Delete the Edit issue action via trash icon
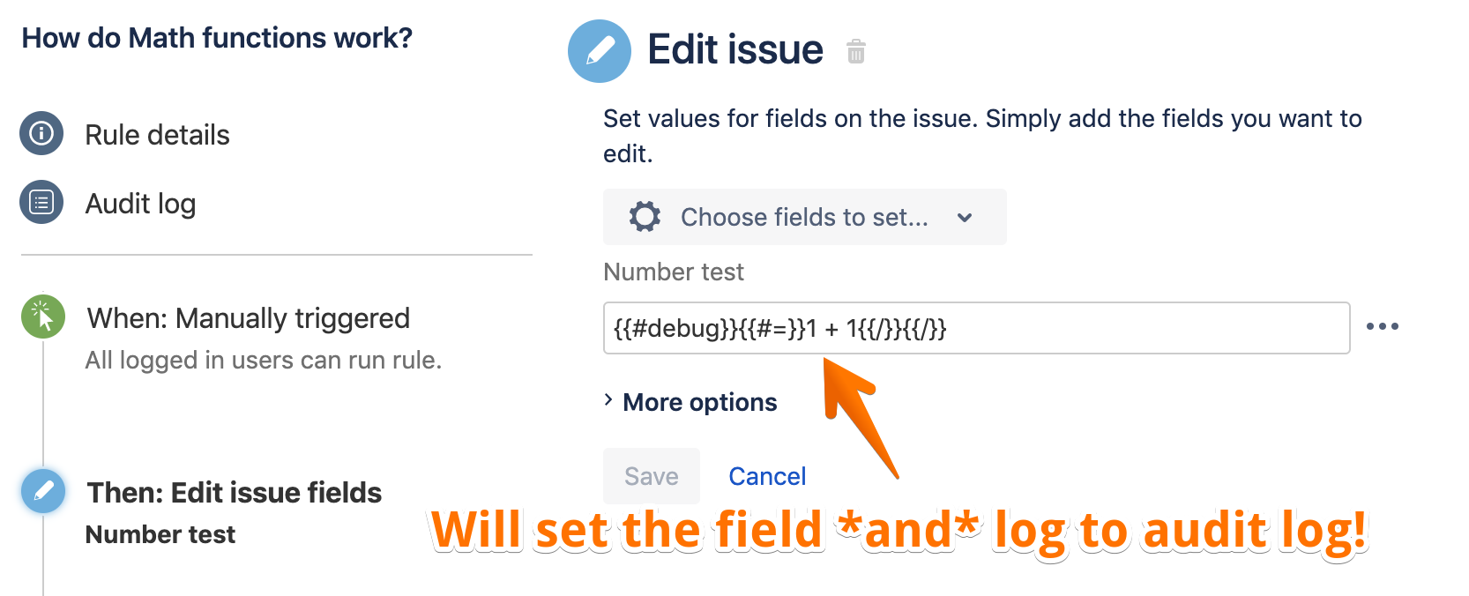 (x=855, y=52)
